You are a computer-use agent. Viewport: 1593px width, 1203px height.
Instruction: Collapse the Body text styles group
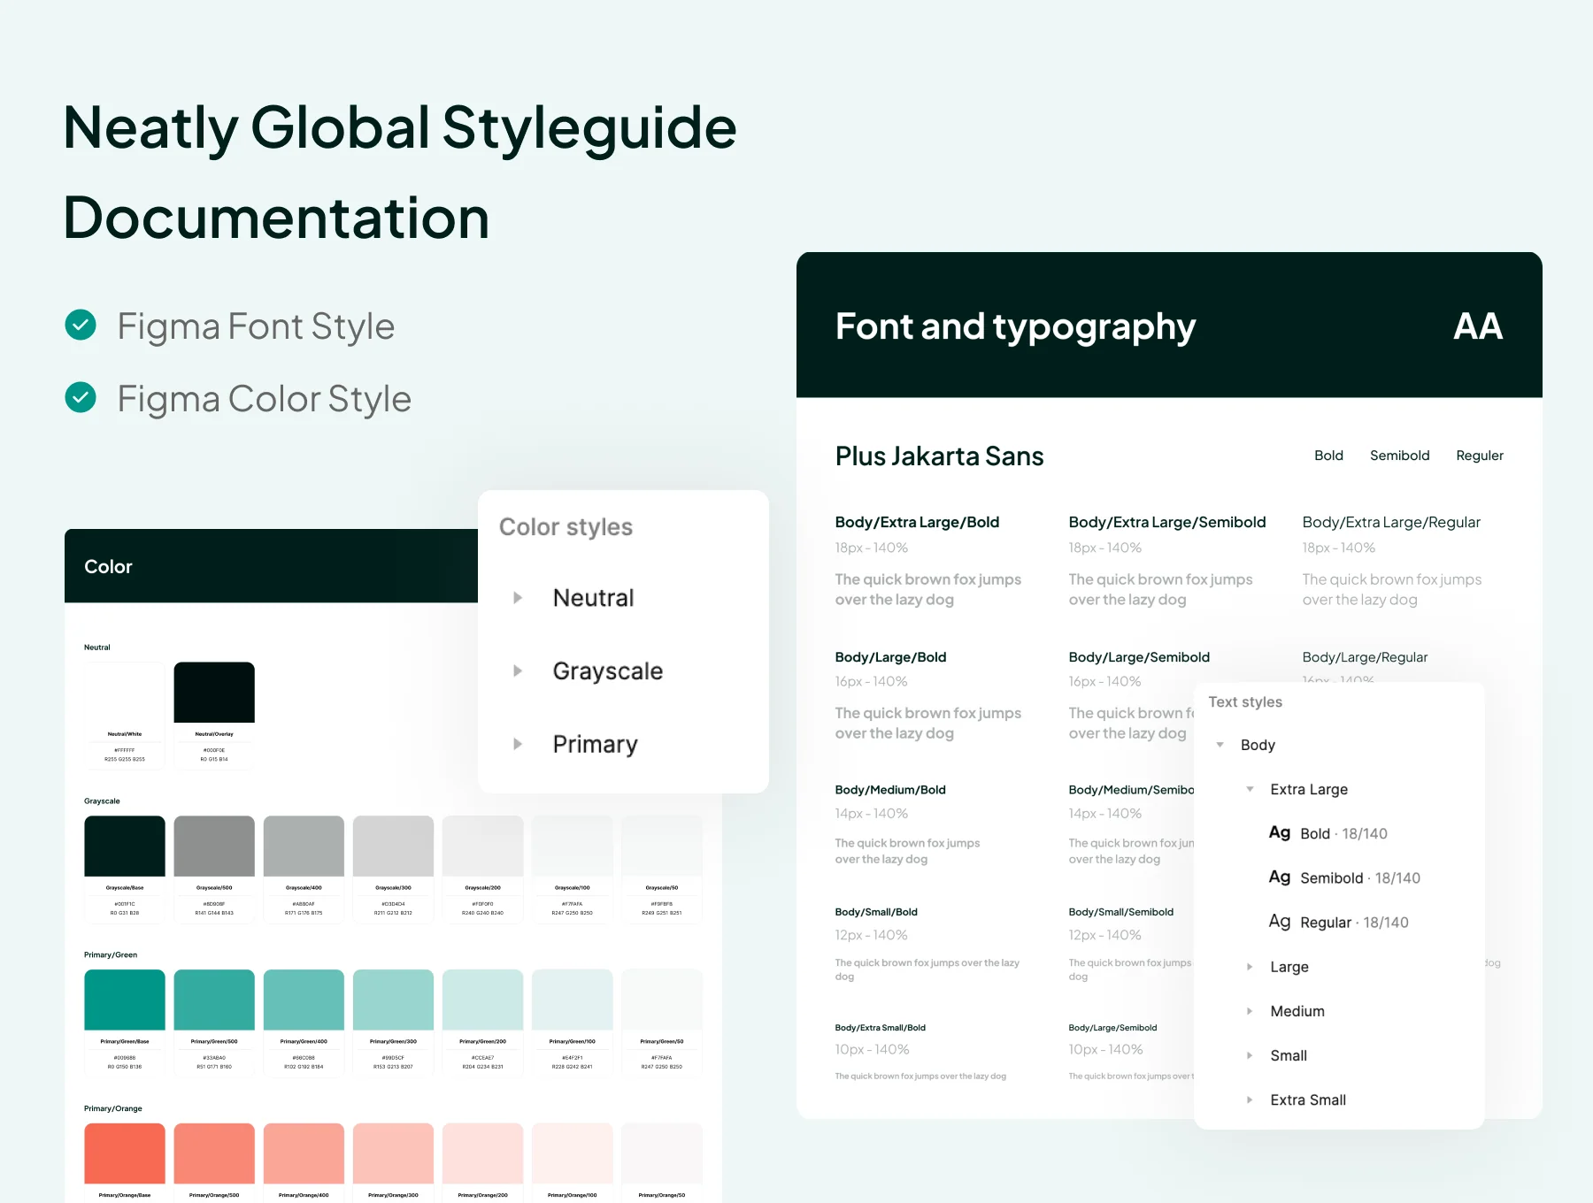point(1220,745)
